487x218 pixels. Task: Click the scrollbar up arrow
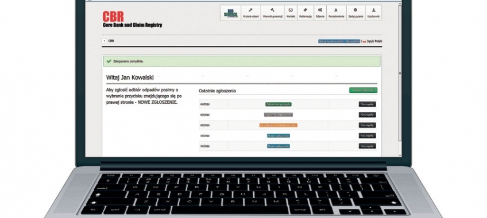pos(400,3)
